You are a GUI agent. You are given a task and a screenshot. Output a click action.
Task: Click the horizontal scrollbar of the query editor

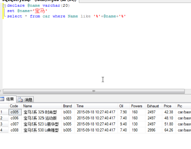[94, 91]
